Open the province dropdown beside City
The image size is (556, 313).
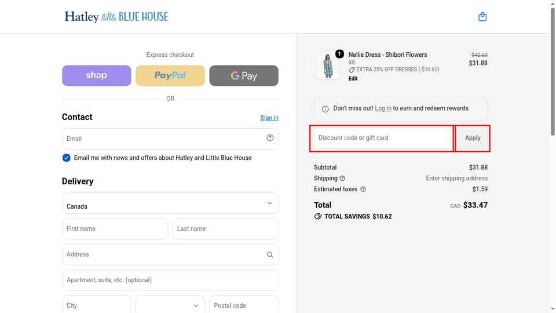(170, 305)
